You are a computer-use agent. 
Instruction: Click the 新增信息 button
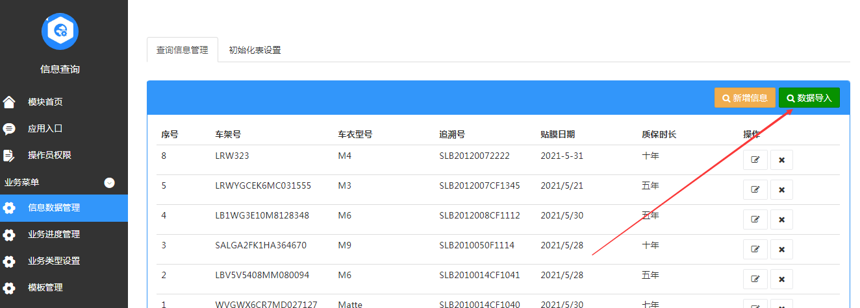[x=745, y=98]
